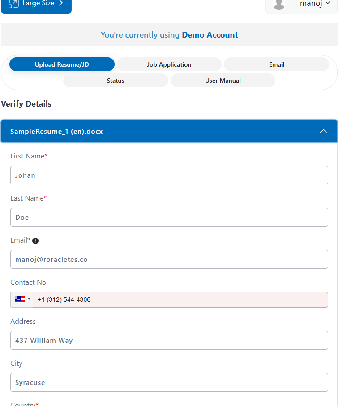
Task: Open the Email tab
Action: 276,64
